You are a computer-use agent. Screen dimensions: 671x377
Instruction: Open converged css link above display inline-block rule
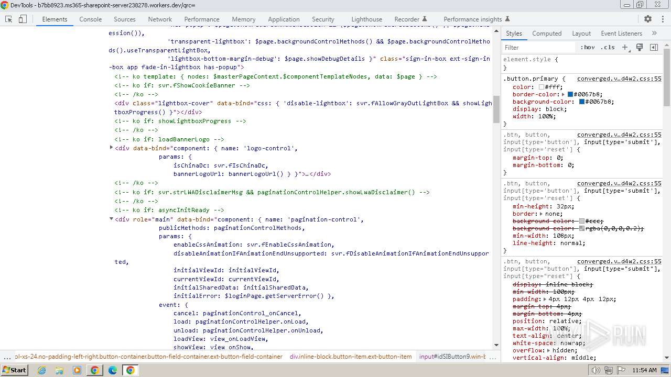(x=619, y=261)
